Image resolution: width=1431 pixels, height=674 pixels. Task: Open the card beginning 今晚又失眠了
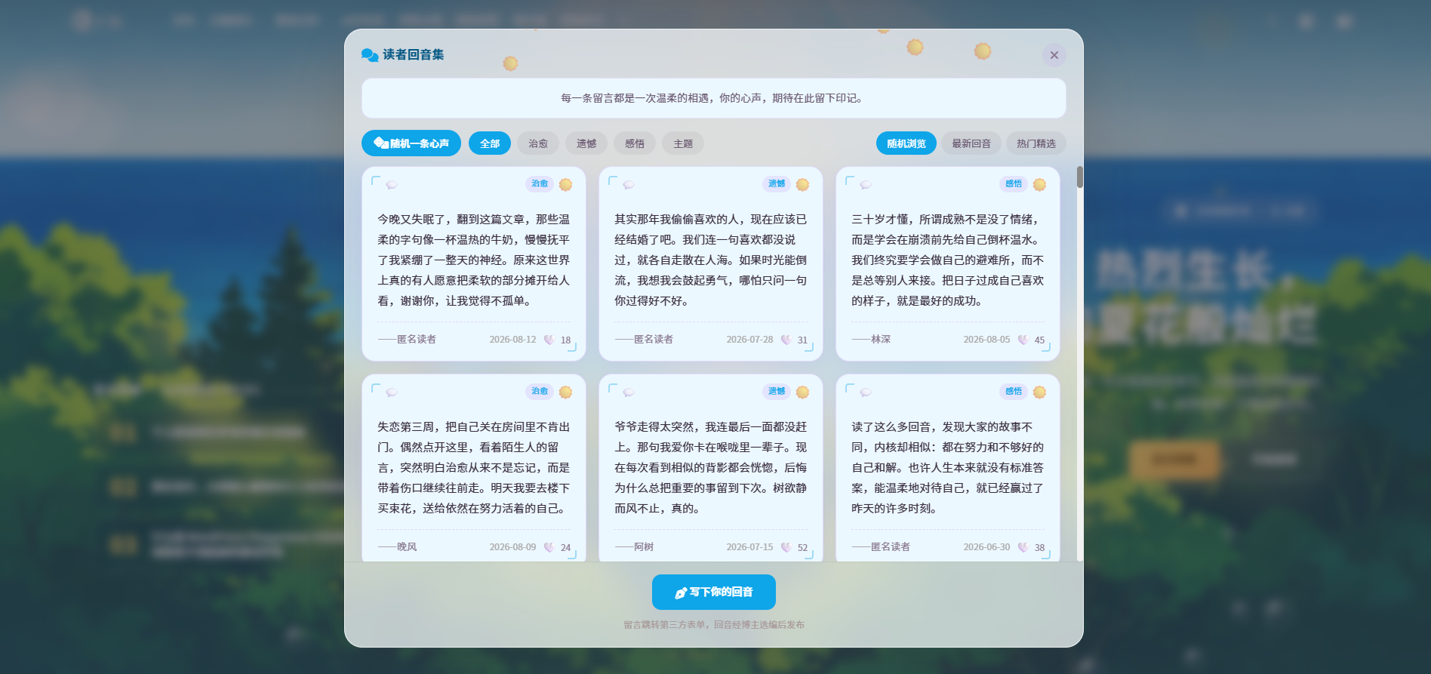tap(474, 263)
